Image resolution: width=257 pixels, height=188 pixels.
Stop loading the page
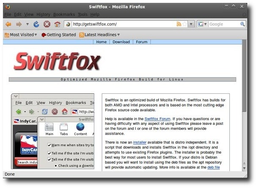(47, 24)
